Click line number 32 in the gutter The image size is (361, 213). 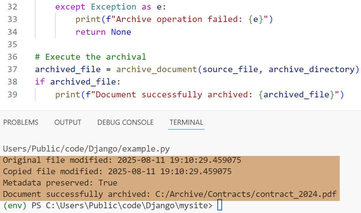pos(12,7)
